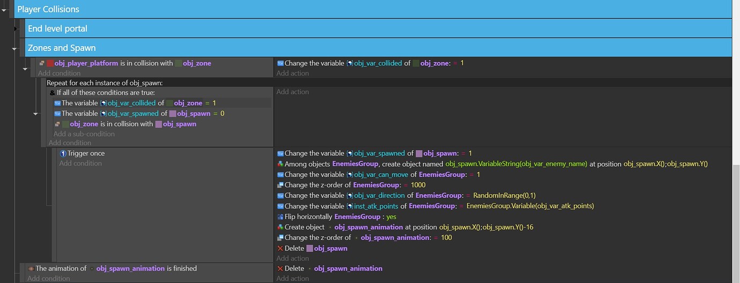Click the variable icon of the obj_var_collided action
This screenshot has width=740, height=283.
tap(280, 63)
